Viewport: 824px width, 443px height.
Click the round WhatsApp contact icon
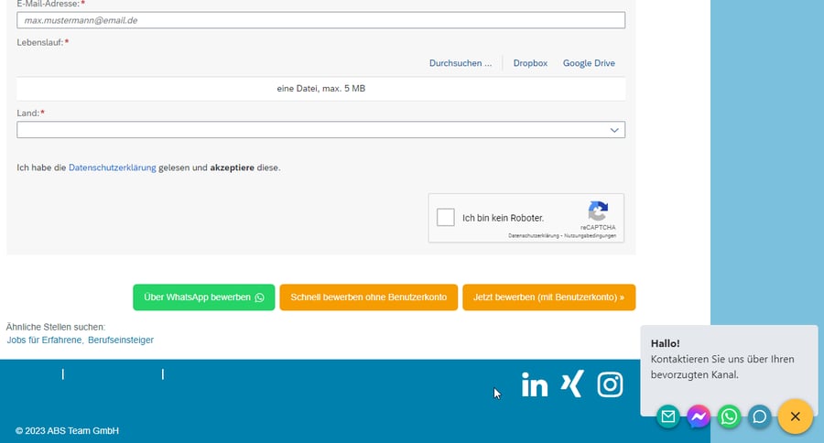coord(729,417)
